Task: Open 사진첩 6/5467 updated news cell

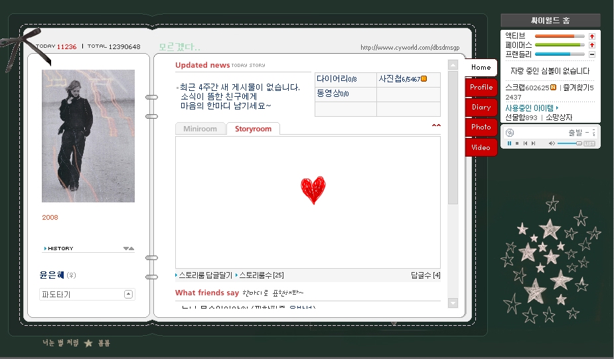Action: [x=400, y=79]
